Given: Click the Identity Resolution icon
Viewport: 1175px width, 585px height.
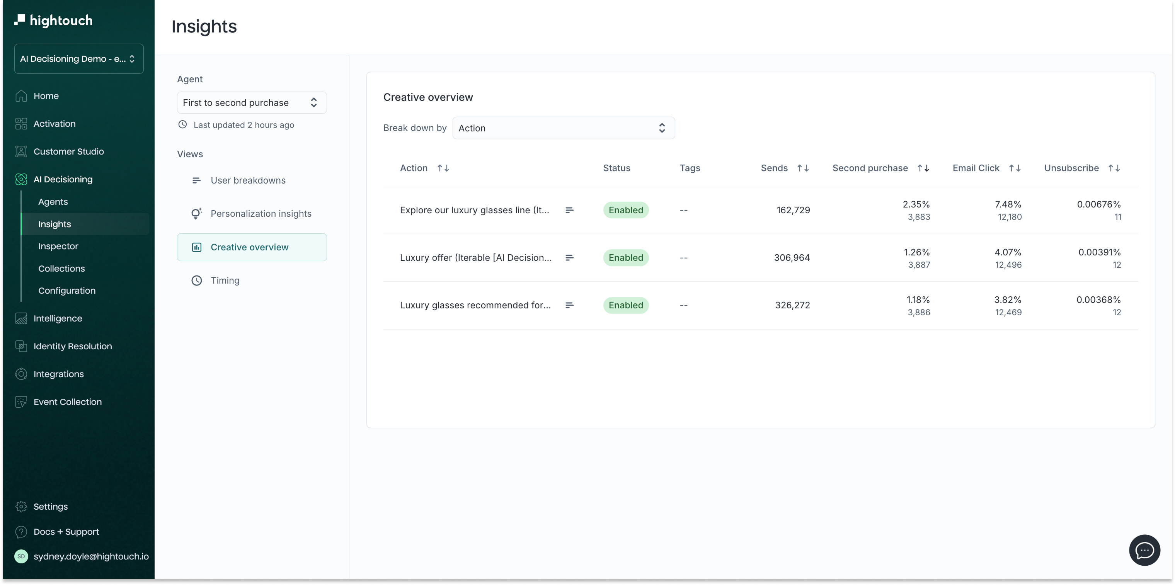Looking at the screenshot, I should pyautogui.click(x=21, y=346).
